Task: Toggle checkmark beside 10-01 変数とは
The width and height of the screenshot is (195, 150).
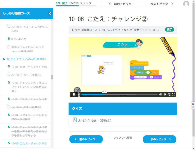Action: (9, 67)
